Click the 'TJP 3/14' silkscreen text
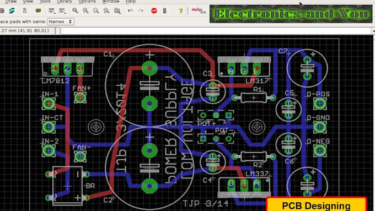Image resolution: width=375 pixels, height=211 pixels. [x=206, y=204]
